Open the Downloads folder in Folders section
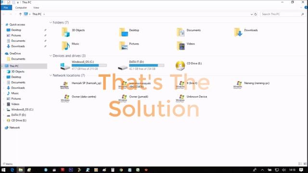Viewport: 308px width, 173px height. pos(238,32)
